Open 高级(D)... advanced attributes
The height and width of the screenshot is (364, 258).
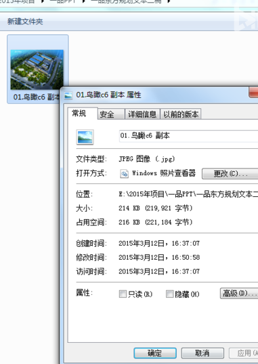(239, 293)
